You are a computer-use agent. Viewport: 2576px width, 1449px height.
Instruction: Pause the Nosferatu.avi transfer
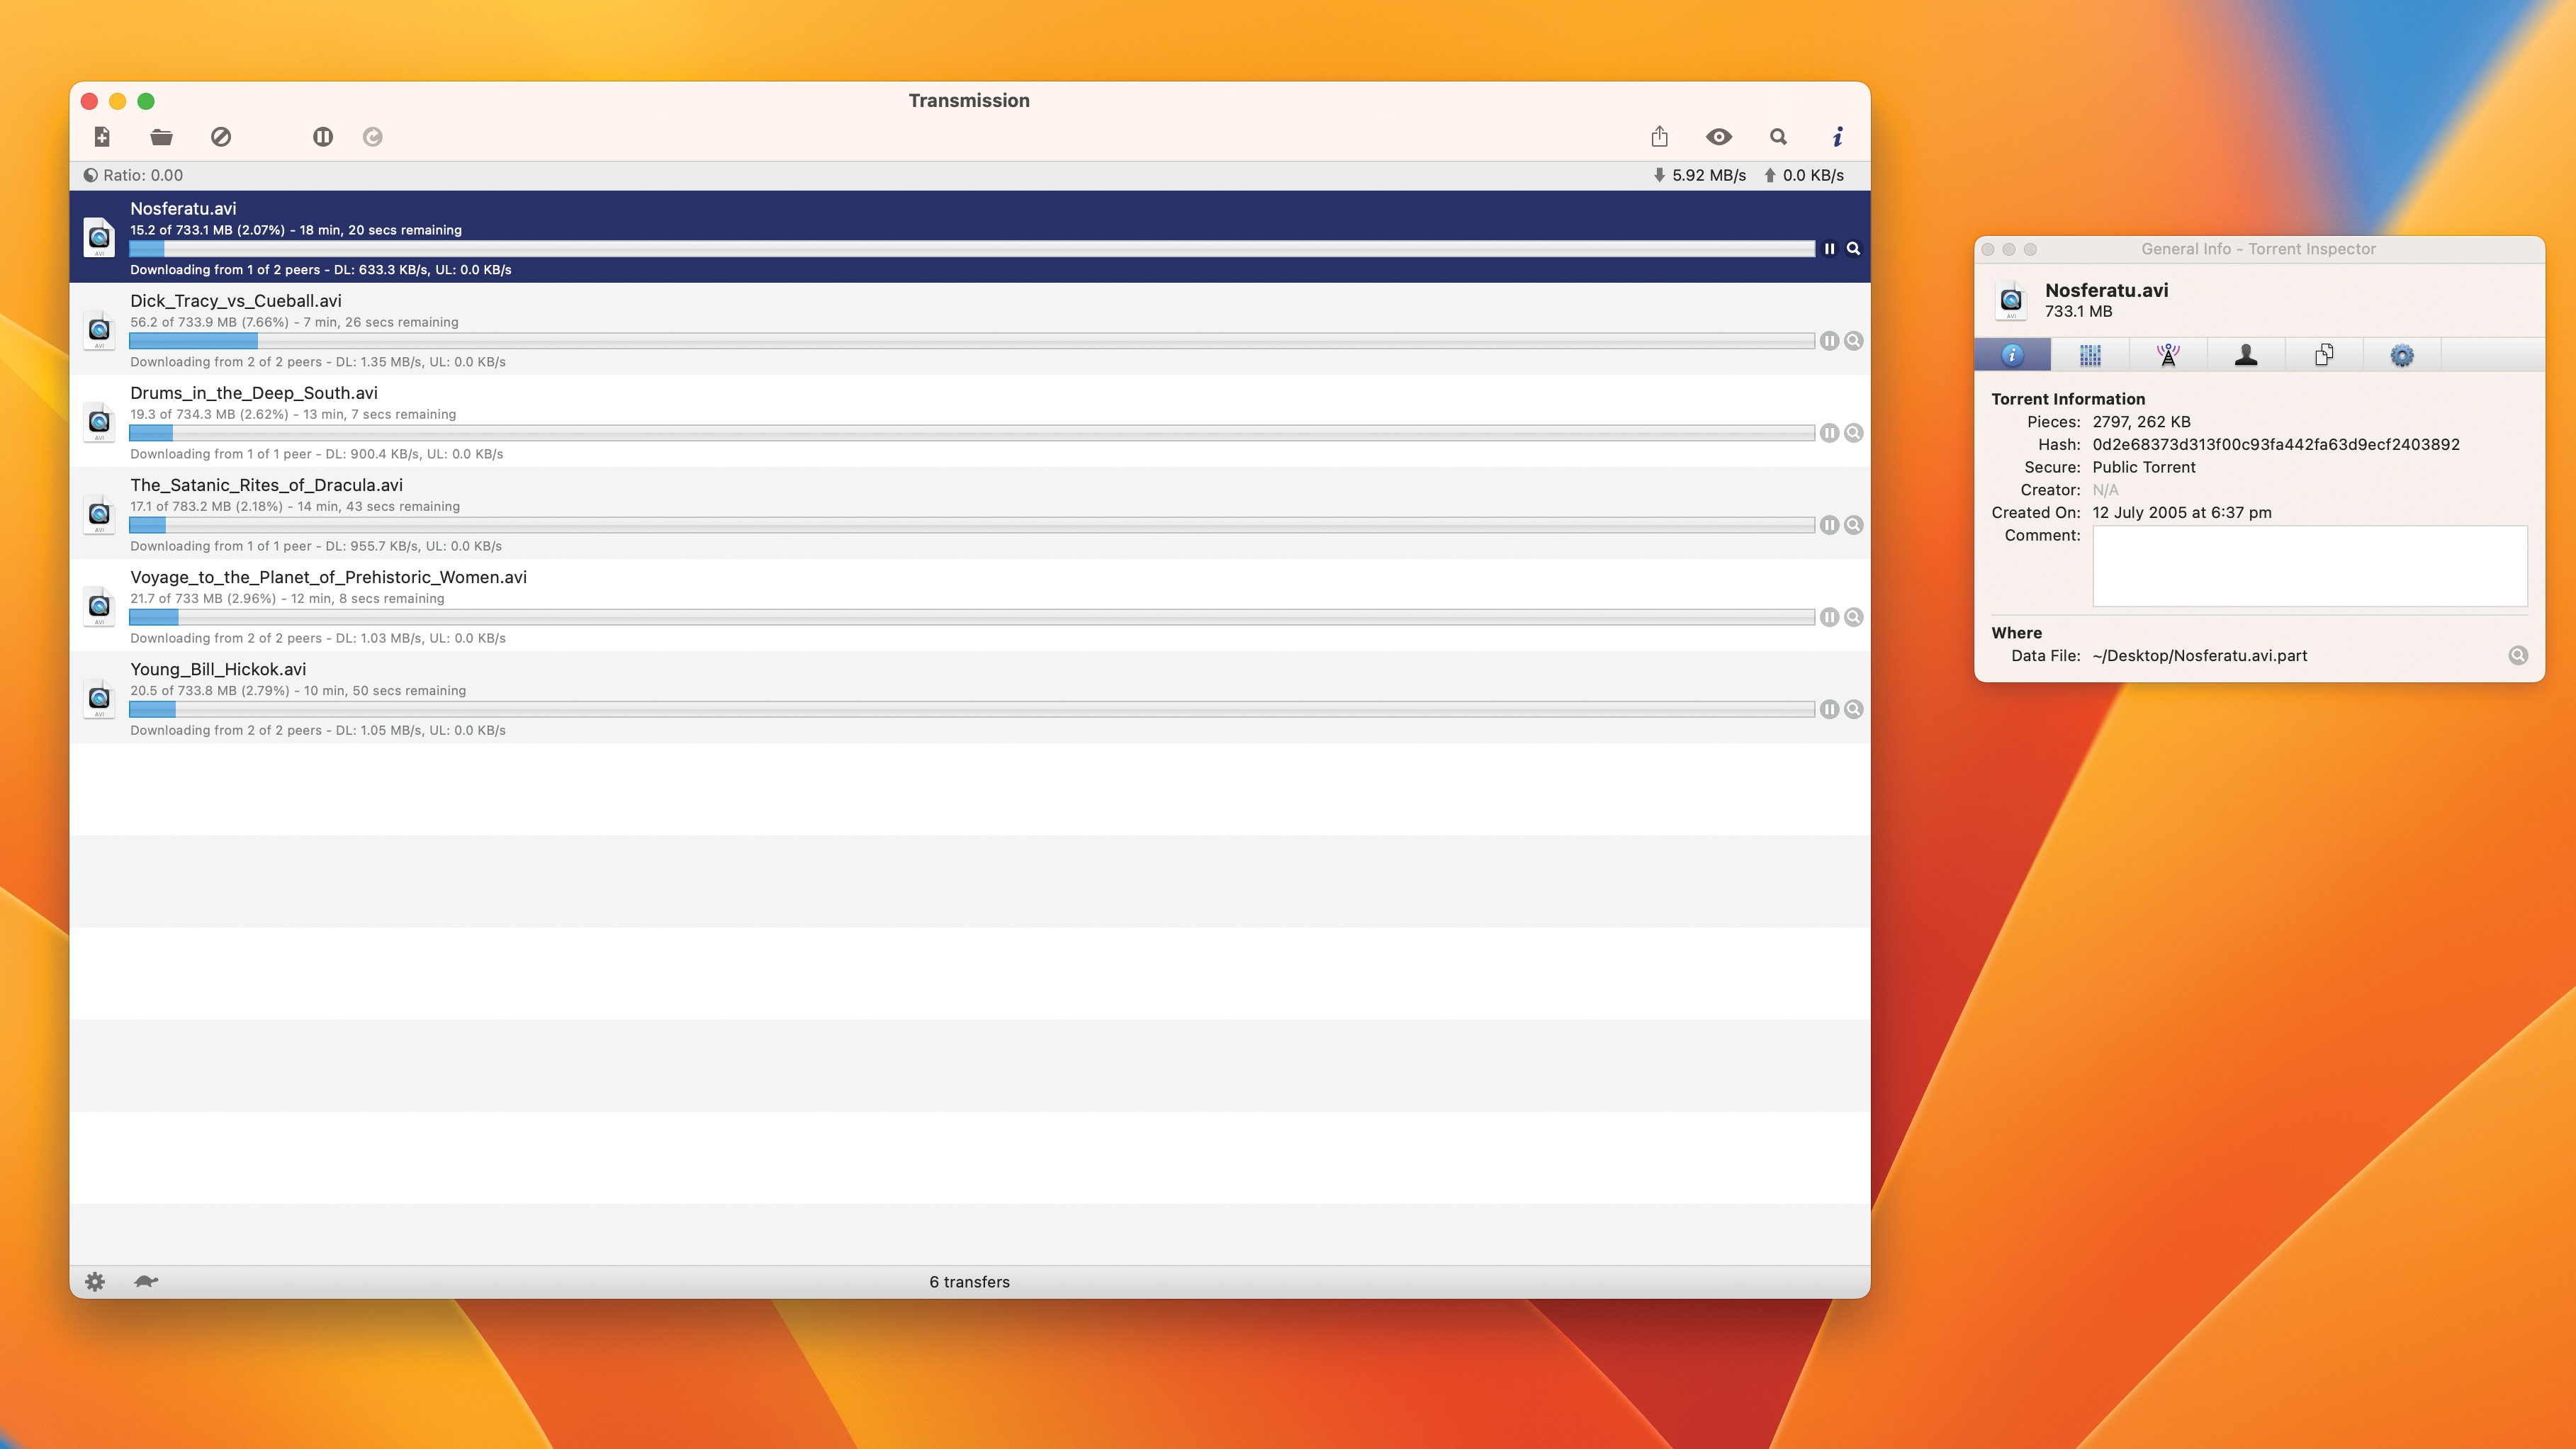(x=1829, y=249)
